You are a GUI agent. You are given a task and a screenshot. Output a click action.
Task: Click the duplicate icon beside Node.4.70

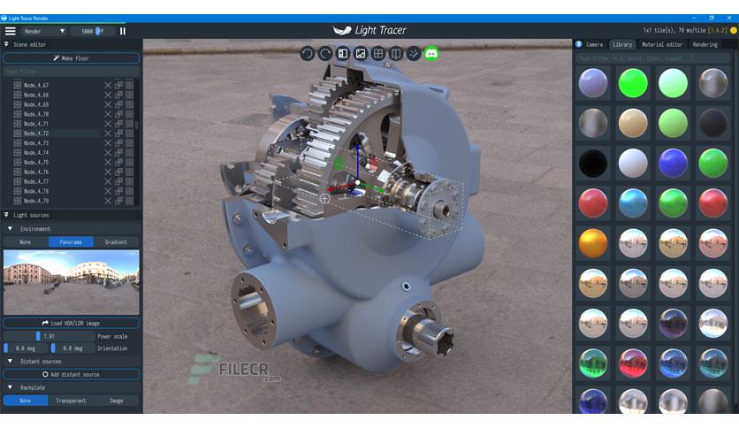[x=118, y=114]
